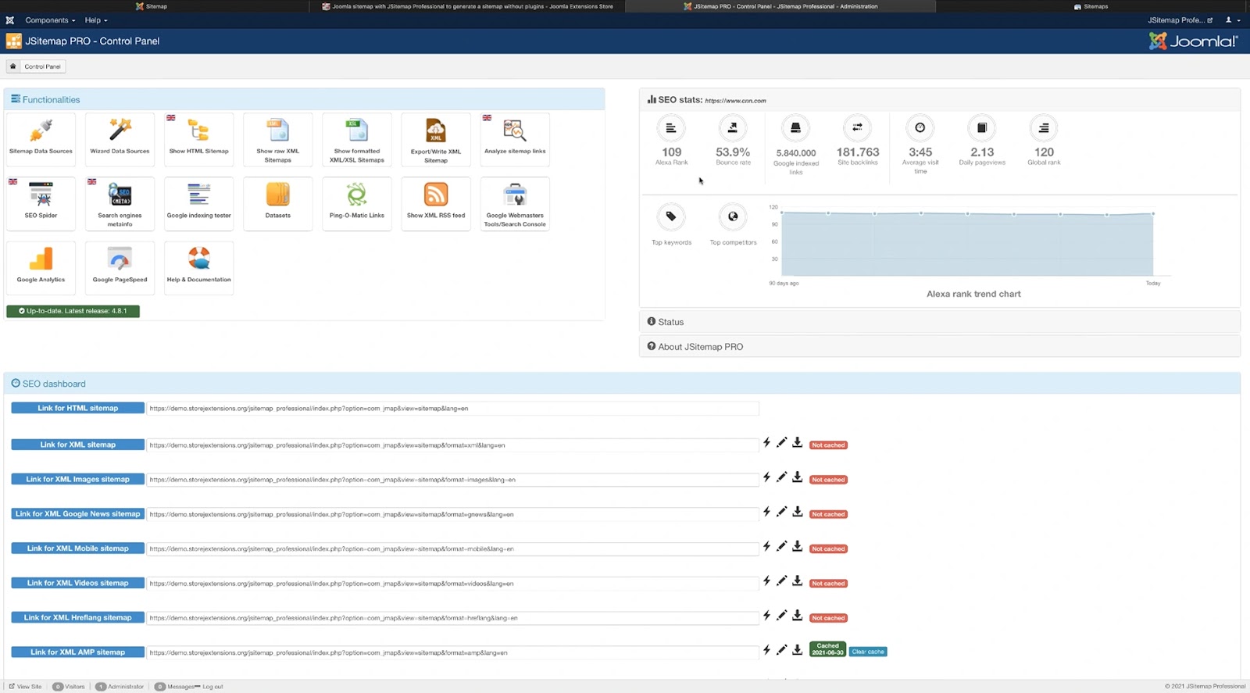Viewport: 1250px width, 693px height.
Task: Click the Clear cache button
Action: tap(868, 652)
